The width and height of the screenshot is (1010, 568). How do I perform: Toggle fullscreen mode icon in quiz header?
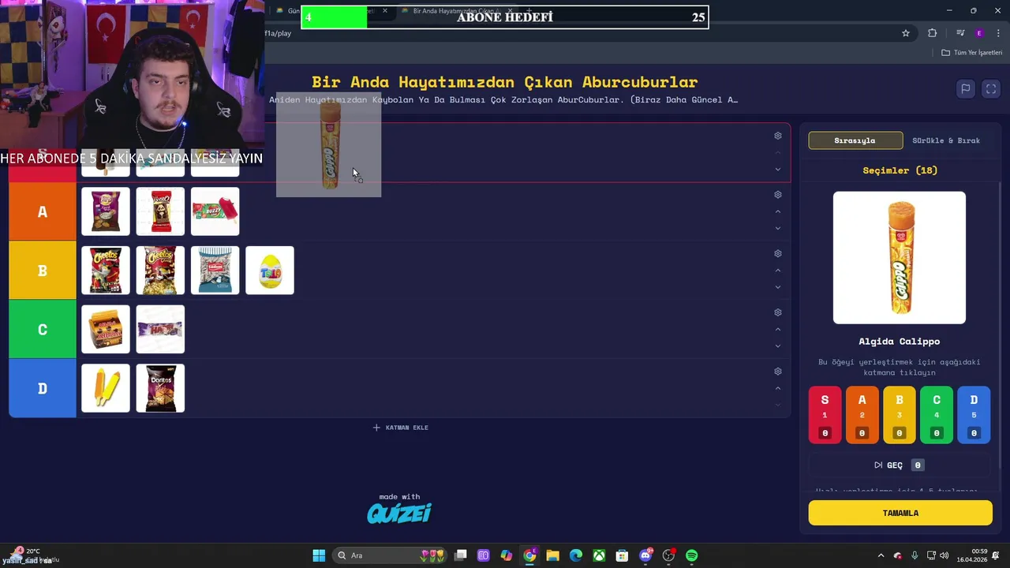(991, 89)
